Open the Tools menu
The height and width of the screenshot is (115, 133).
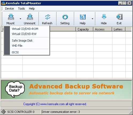click(x=21, y=9)
